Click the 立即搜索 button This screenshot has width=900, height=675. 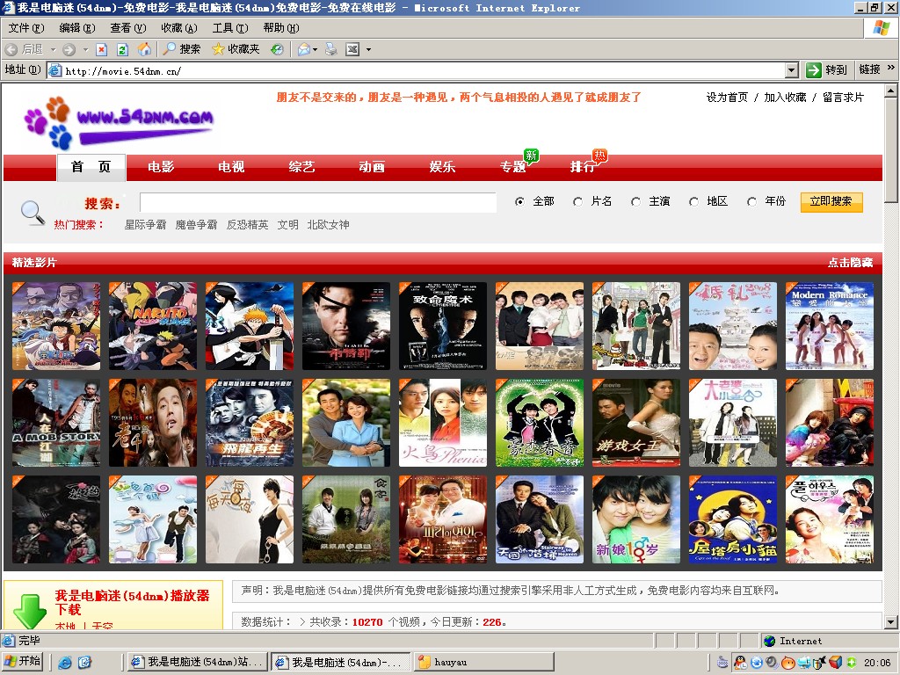[x=831, y=202]
